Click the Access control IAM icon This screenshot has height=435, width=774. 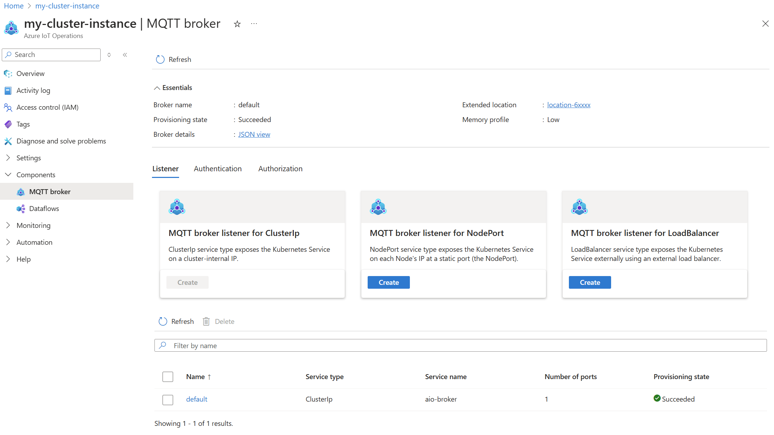(x=7, y=107)
